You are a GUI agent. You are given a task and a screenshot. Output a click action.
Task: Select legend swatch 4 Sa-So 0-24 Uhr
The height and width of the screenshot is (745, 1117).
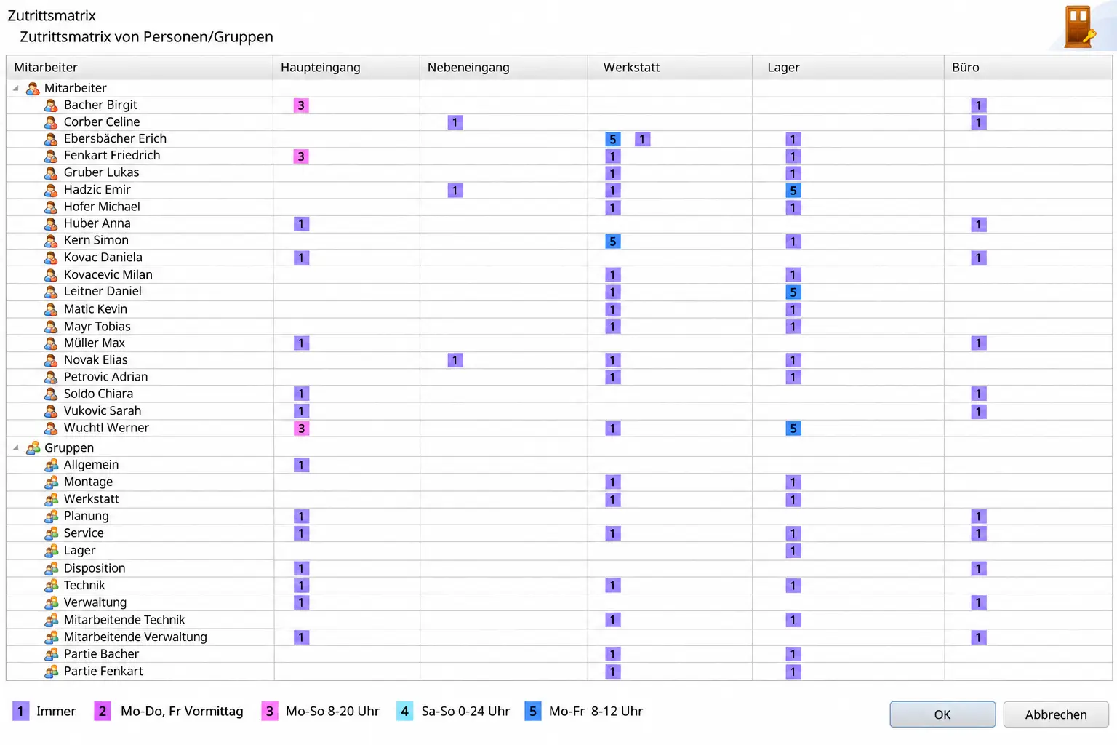click(405, 712)
